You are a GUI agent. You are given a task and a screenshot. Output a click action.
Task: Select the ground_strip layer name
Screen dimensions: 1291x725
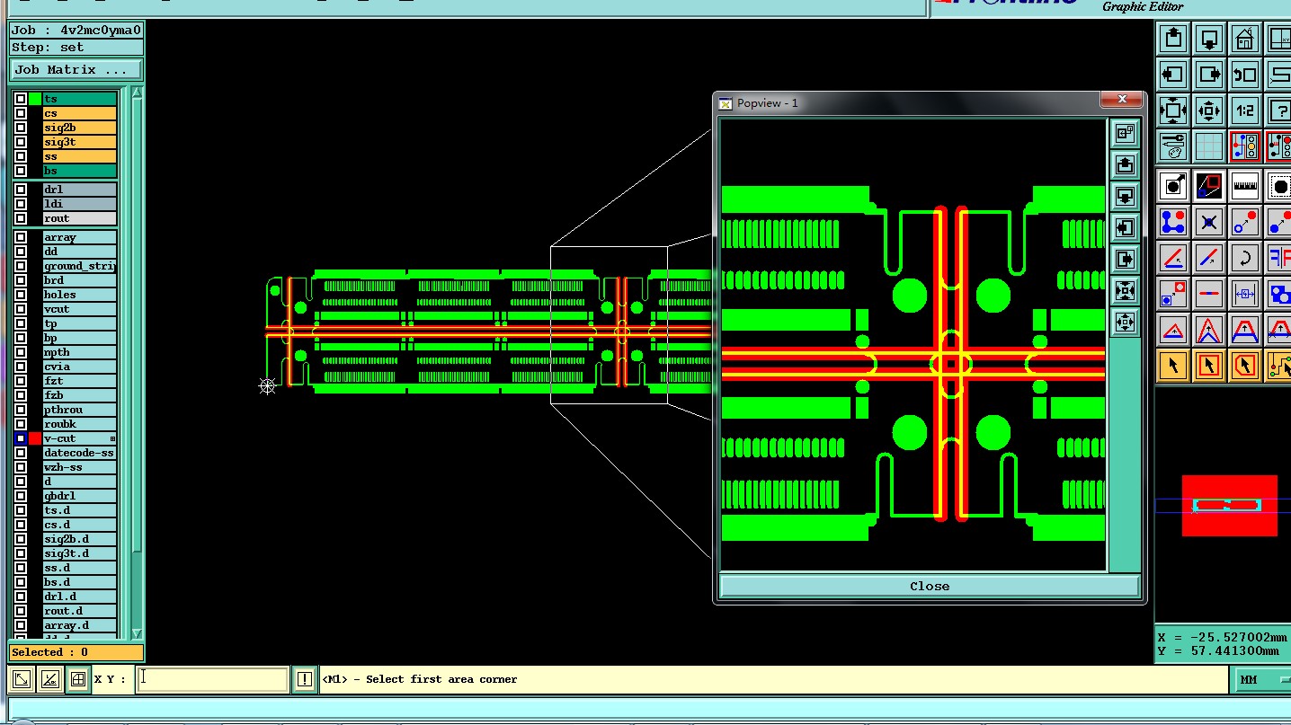[80, 266]
